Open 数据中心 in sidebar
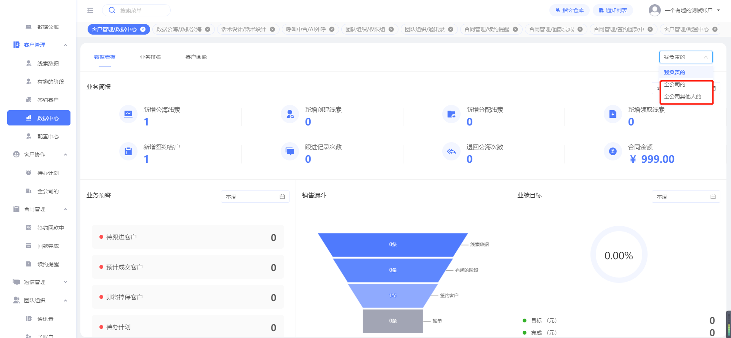 click(x=39, y=118)
